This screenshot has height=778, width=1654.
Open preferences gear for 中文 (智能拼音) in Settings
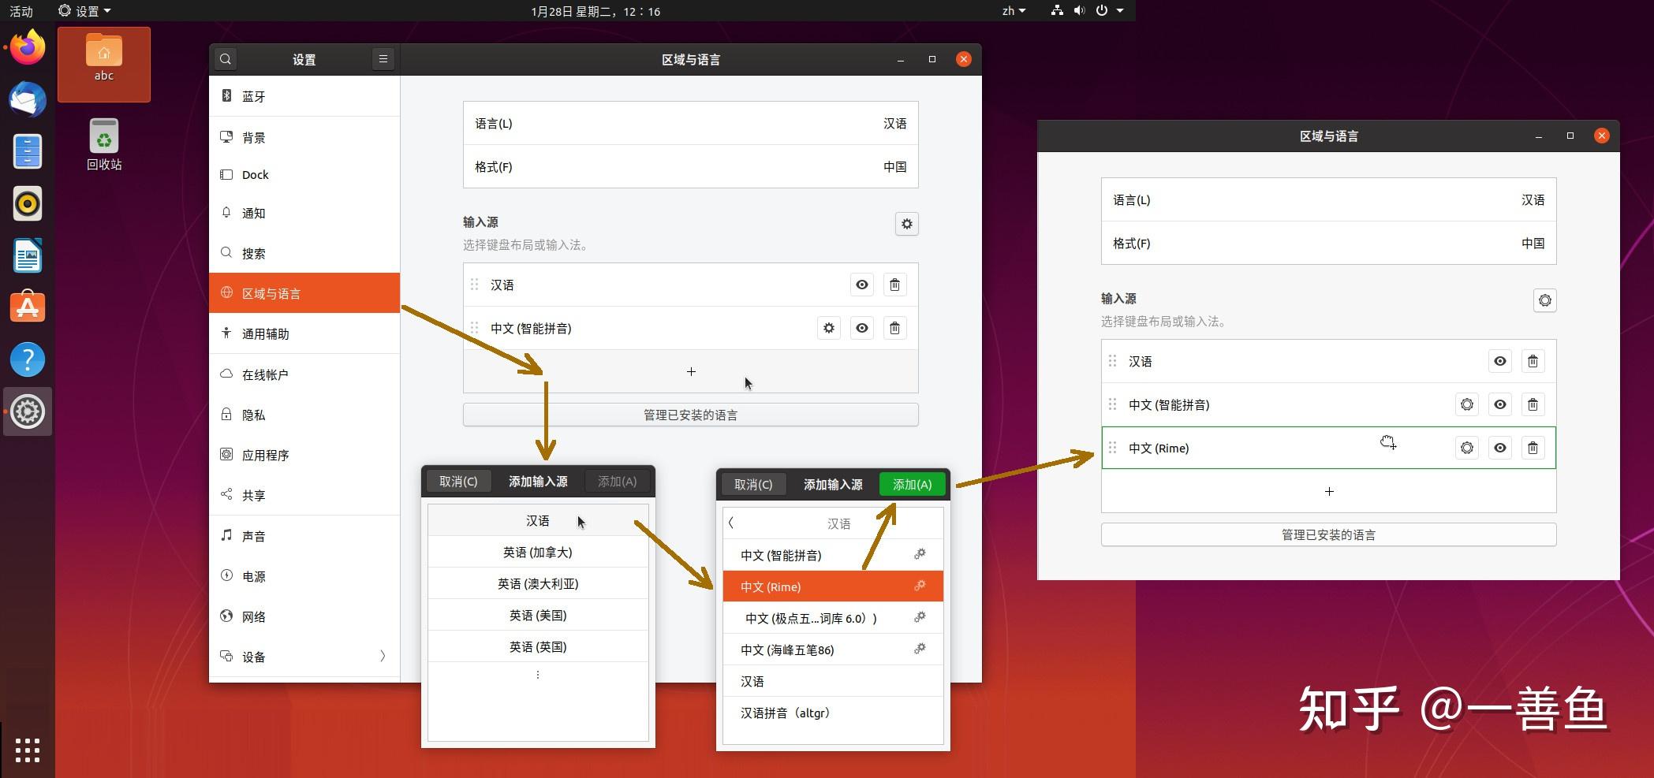pos(829,328)
